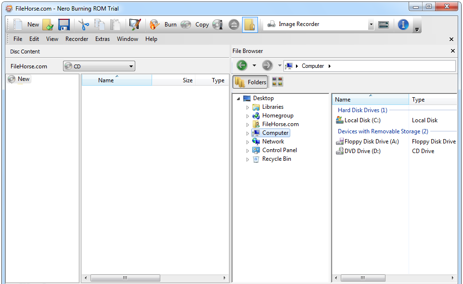Viewport: 463px width, 284px height.
Task: Expand the Computer tree node
Action: (247, 133)
